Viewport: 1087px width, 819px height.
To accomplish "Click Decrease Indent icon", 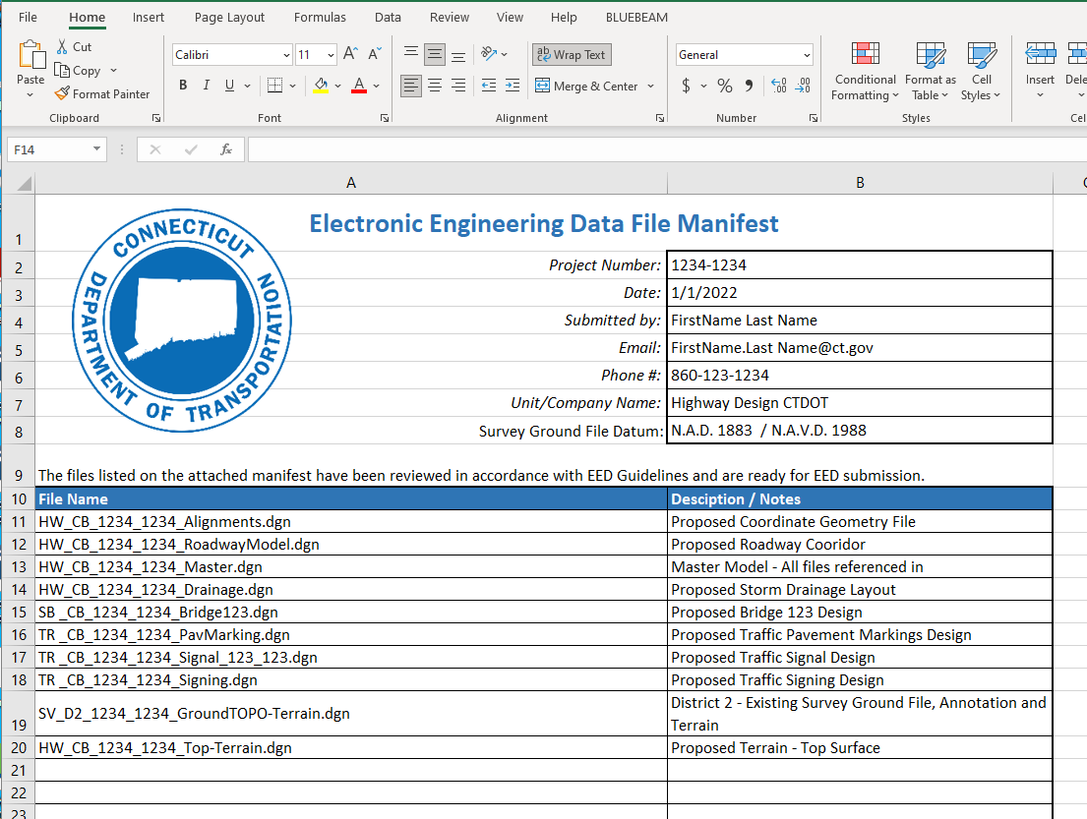I will 489,86.
